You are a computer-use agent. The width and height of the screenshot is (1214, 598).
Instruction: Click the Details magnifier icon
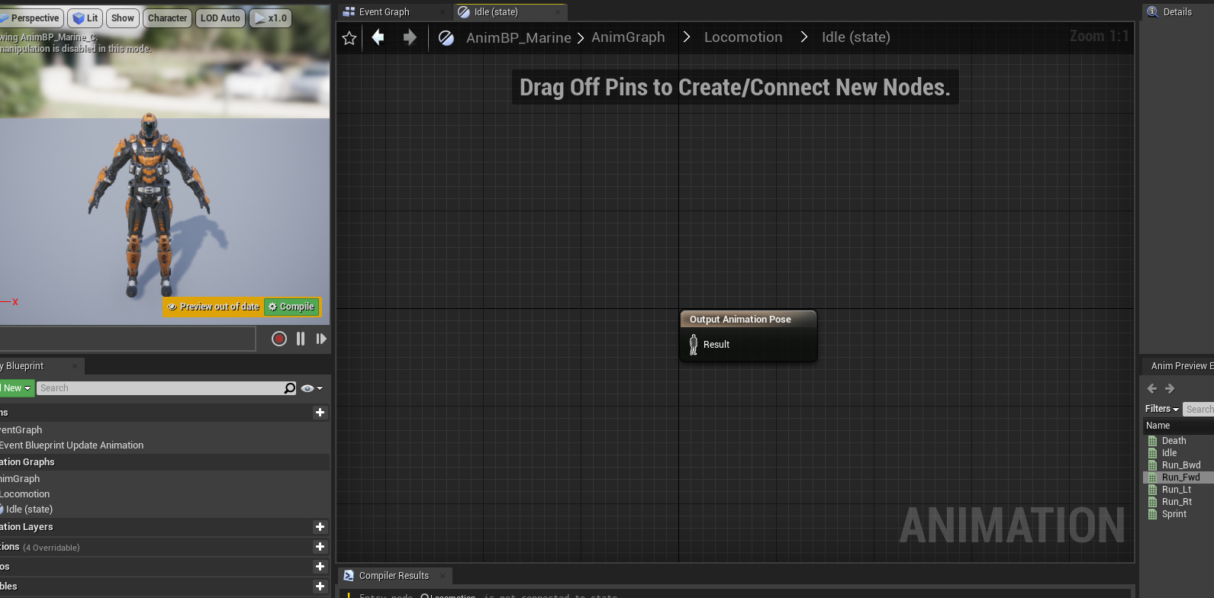[1153, 12]
